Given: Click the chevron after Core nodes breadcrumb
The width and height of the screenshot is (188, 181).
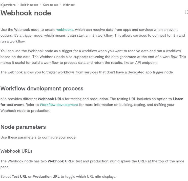Looking at the screenshot, I should tap(60, 5).
